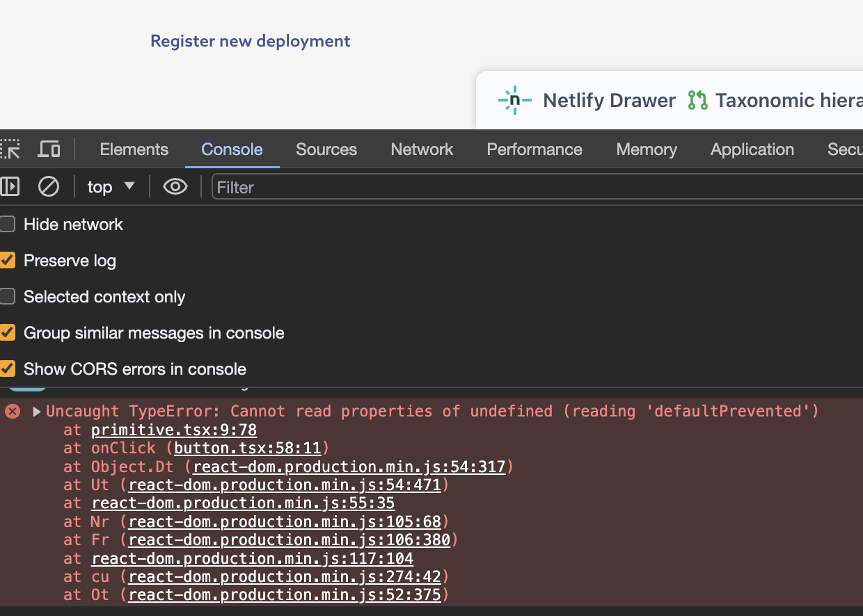This screenshot has width=863, height=616.
Task: Check the Selected context only option
Action: (x=7, y=296)
